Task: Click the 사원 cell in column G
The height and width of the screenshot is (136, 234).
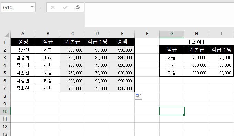Action: point(172,57)
